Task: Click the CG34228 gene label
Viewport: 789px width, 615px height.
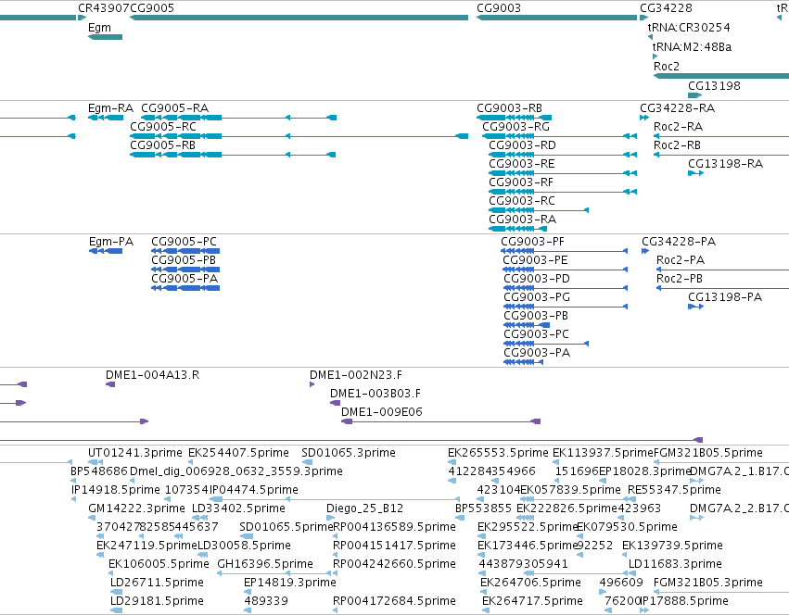Action: [666, 8]
